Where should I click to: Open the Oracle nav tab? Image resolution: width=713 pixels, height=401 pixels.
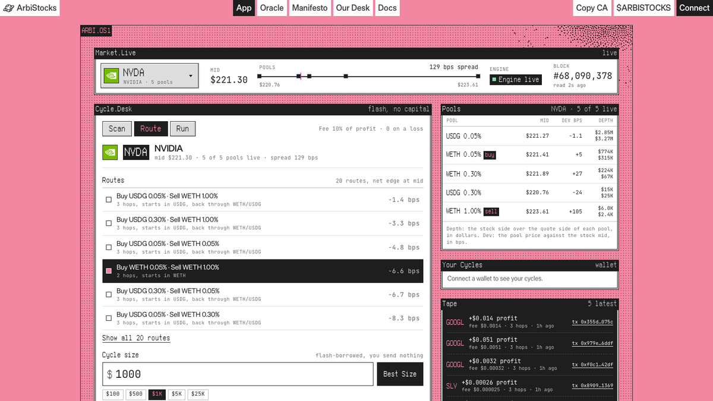click(272, 8)
